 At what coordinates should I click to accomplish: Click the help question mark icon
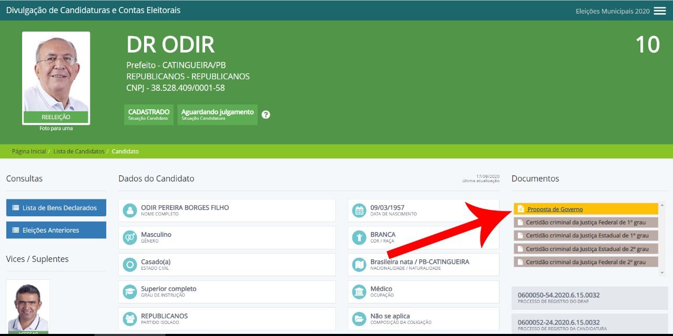coord(266,114)
